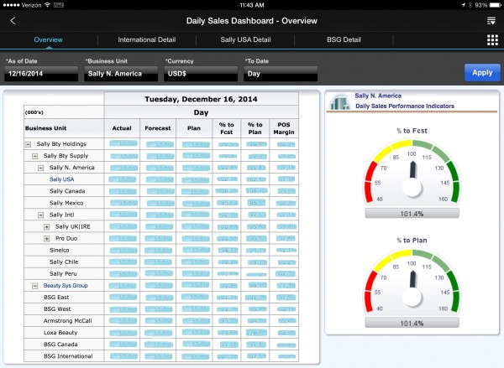The height and width of the screenshot is (368, 504).
Task: Select the BSG East row label
Action: click(x=56, y=298)
